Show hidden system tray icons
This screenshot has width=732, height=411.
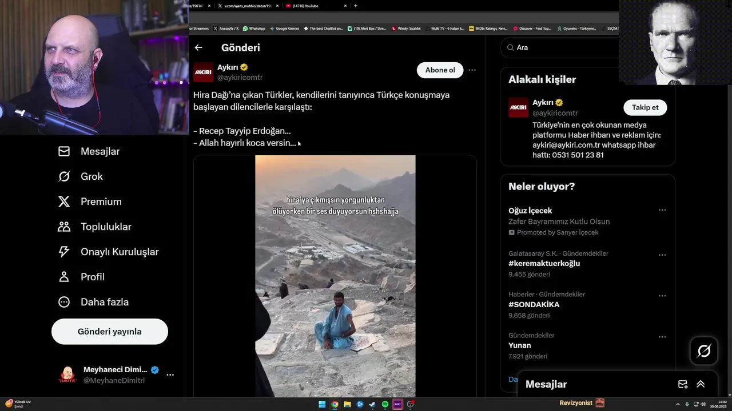pos(679,404)
